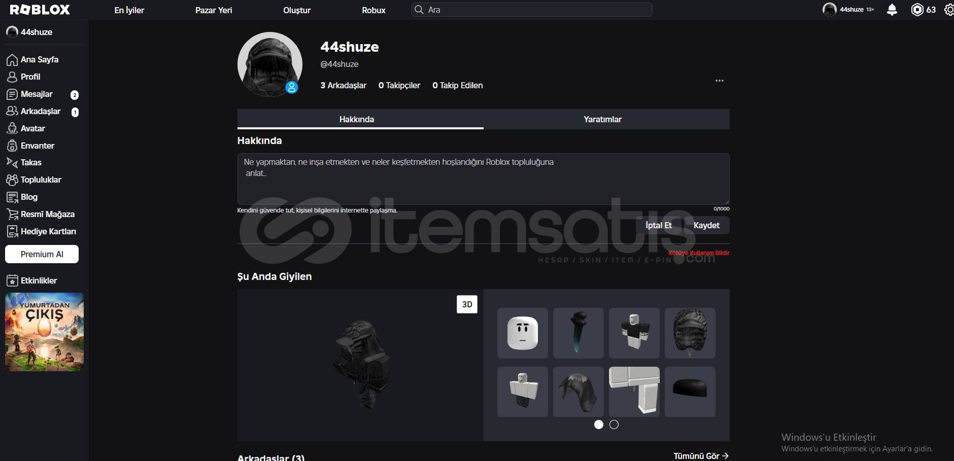The height and width of the screenshot is (461, 954).
Task: Click the Arkadaşlar badge showing 1
Action: coord(75,112)
